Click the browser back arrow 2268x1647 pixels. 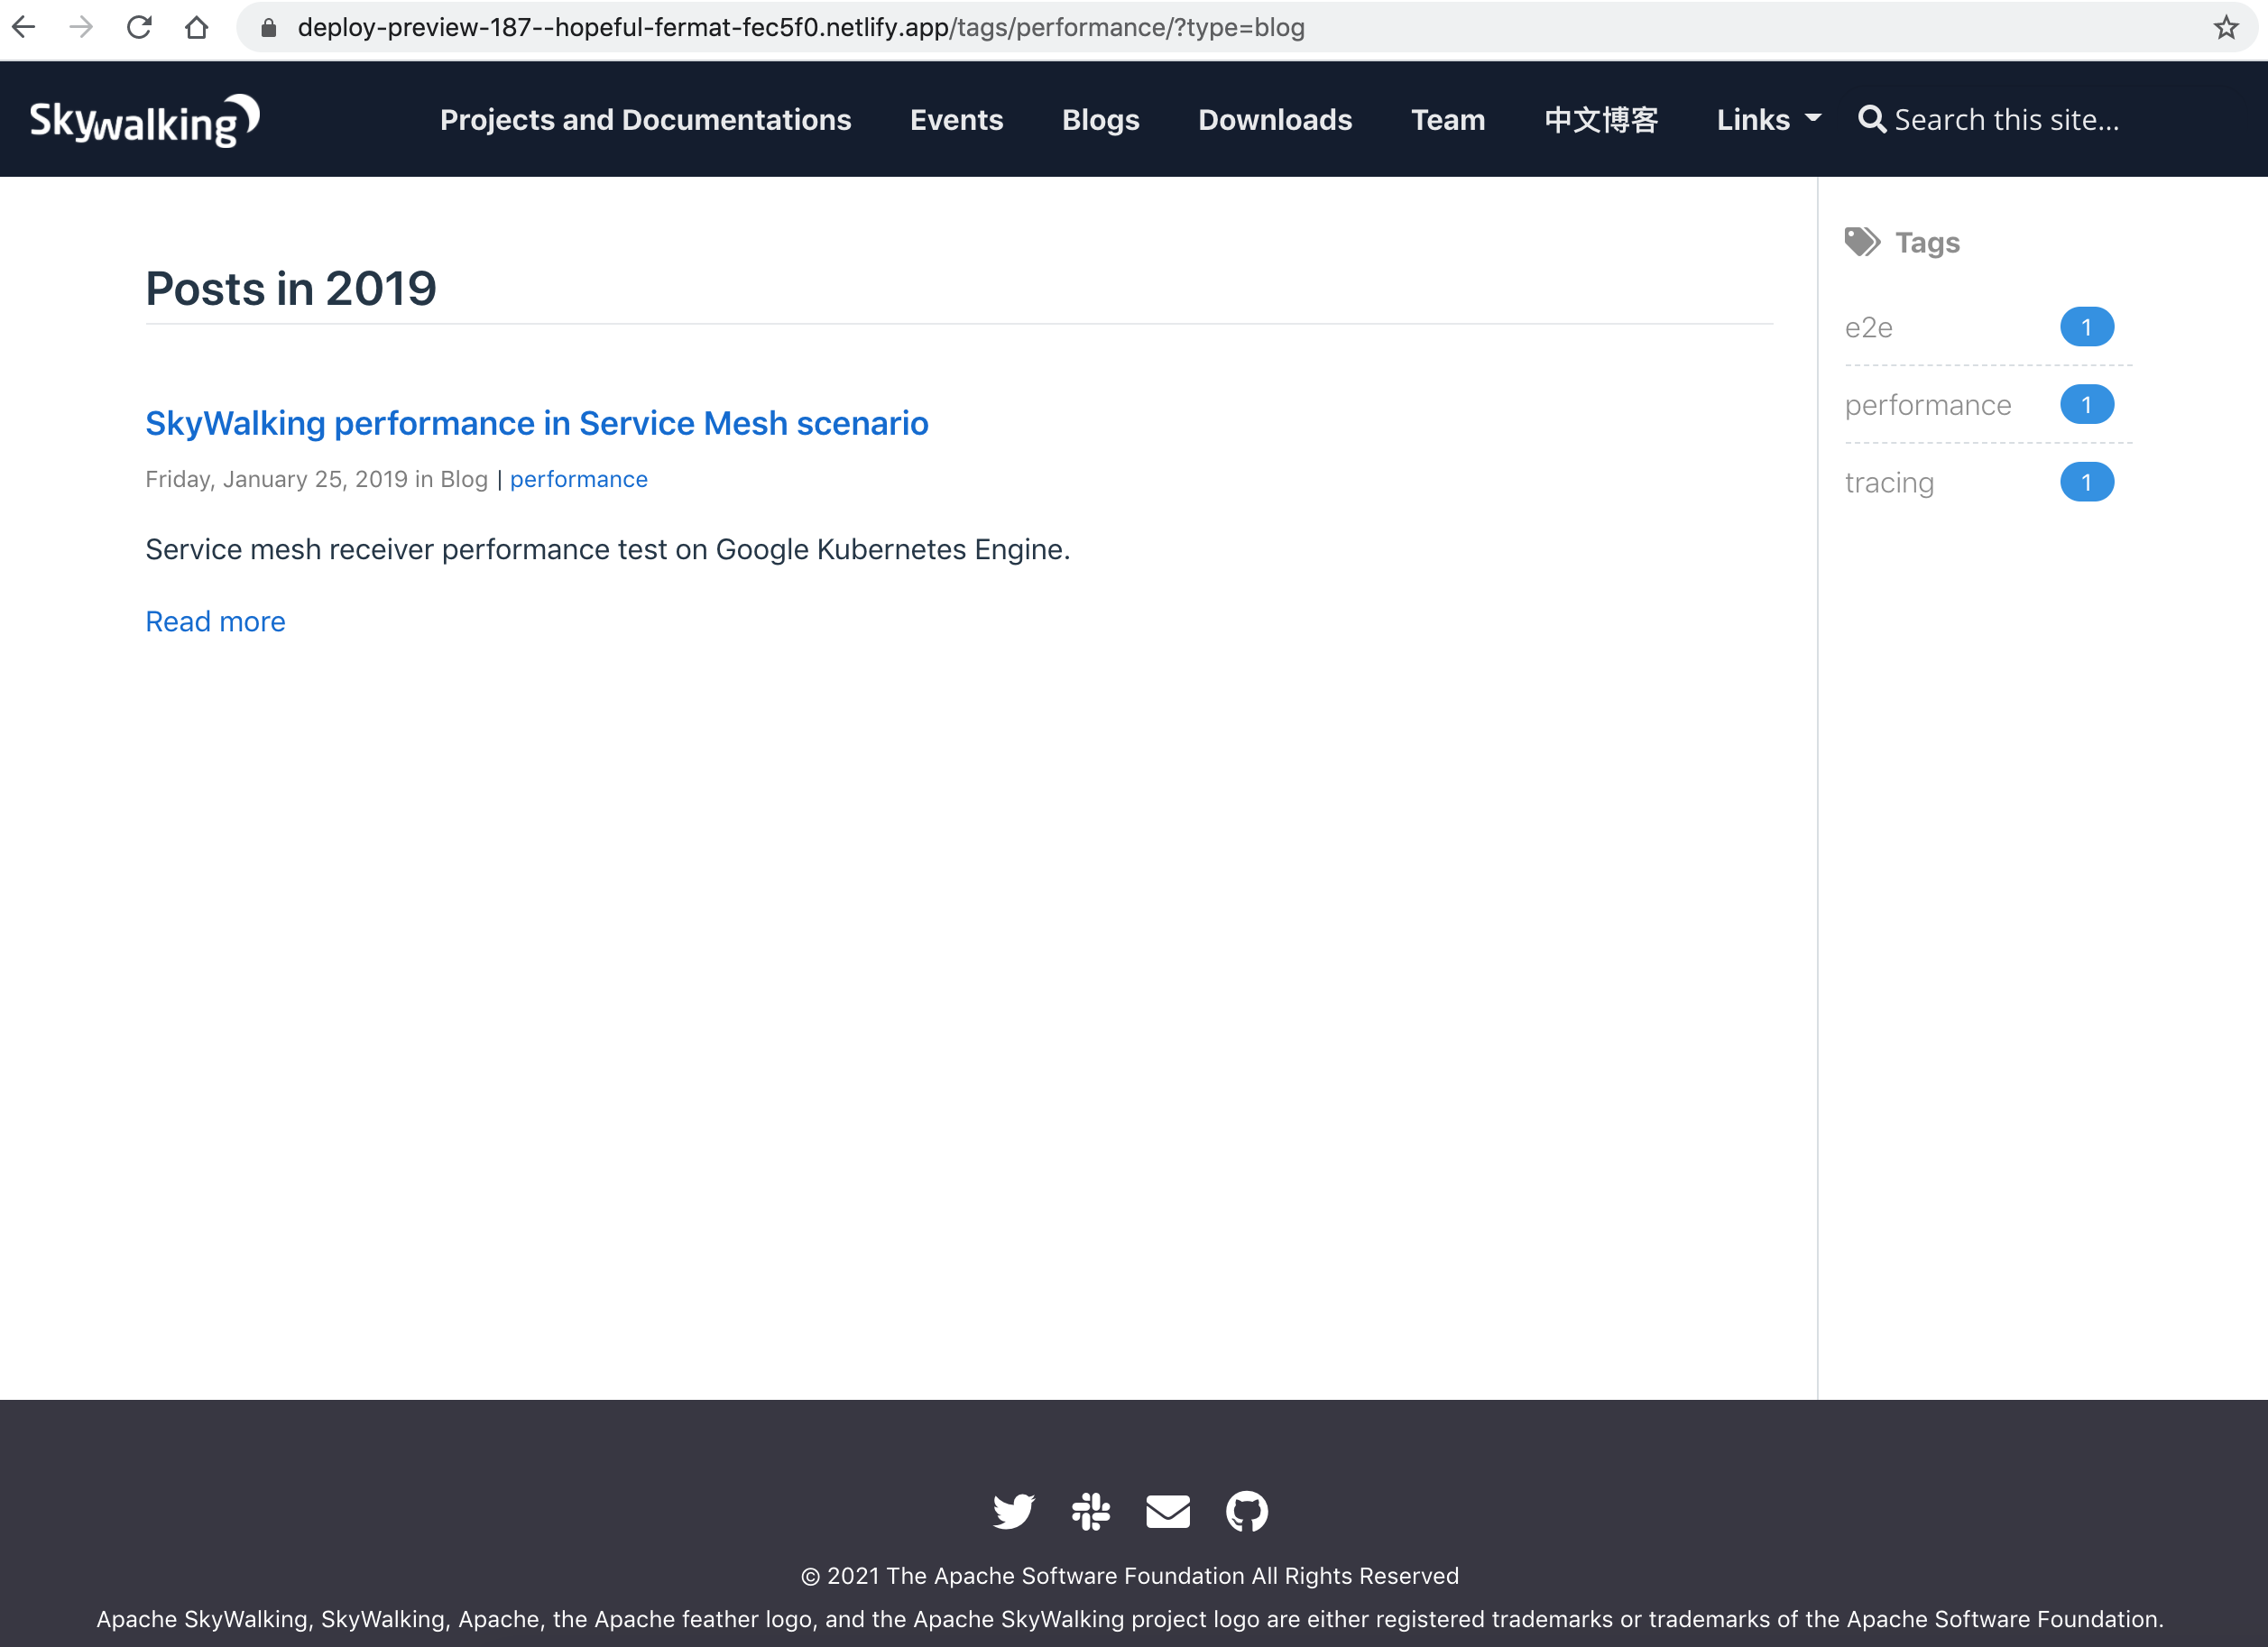[24, 27]
